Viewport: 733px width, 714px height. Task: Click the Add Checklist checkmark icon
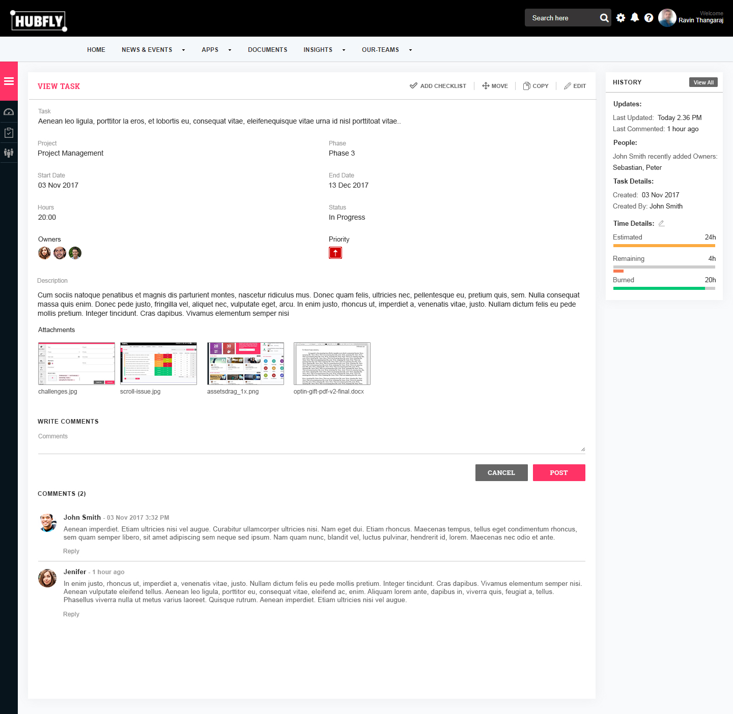pos(413,85)
